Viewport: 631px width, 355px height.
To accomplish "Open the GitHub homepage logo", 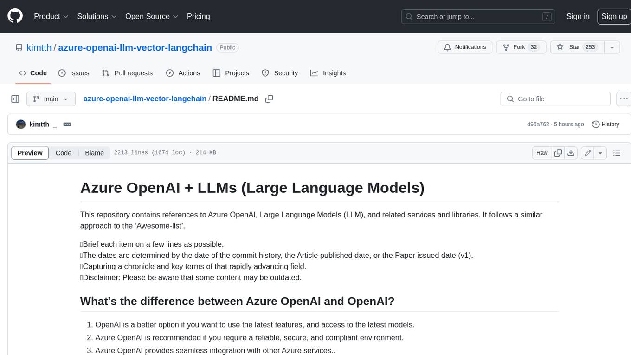I will tap(15, 16).
